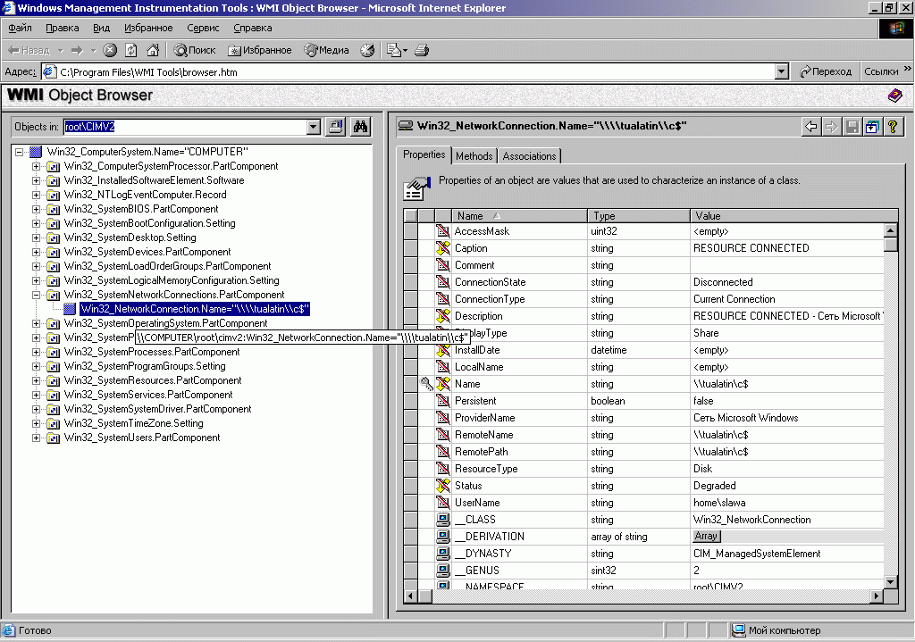The height and width of the screenshot is (642, 915).
Task: Click the Переход go button
Action: 825,71
